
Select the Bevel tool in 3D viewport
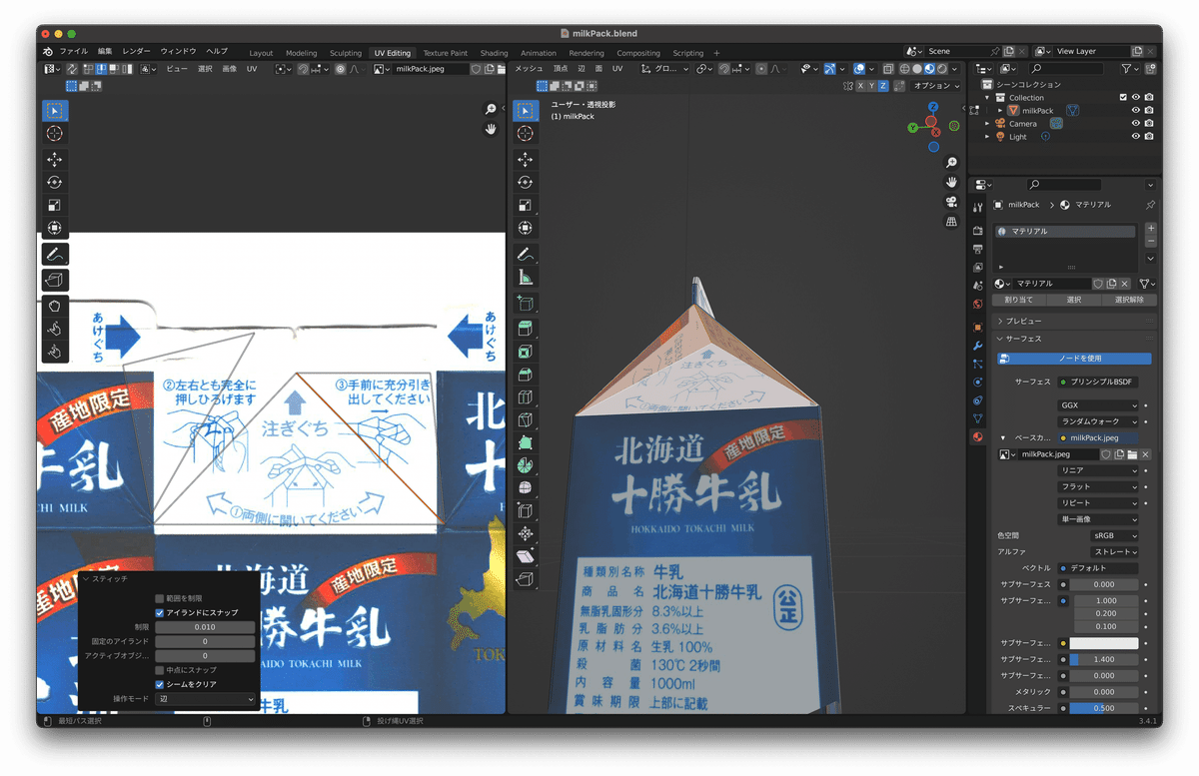point(526,375)
